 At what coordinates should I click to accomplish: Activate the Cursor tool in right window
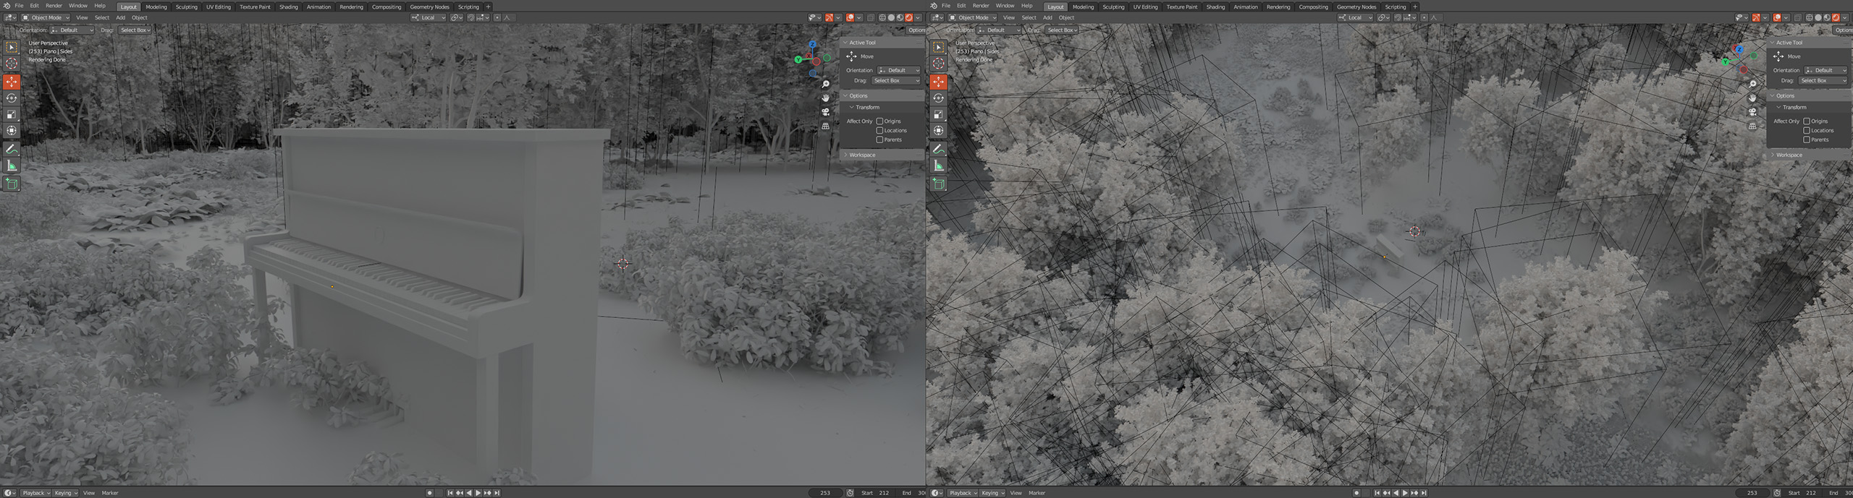point(939,64)
